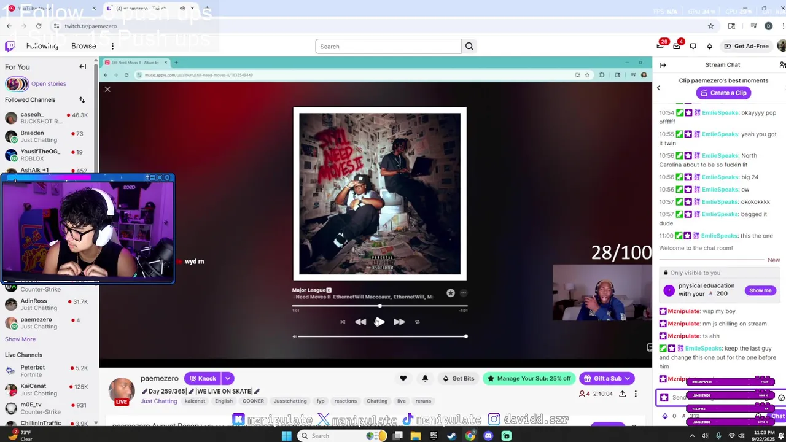This screenshot has width=786, height=442.
Task: Open the Windows Start menu
Action: point(286,436)
